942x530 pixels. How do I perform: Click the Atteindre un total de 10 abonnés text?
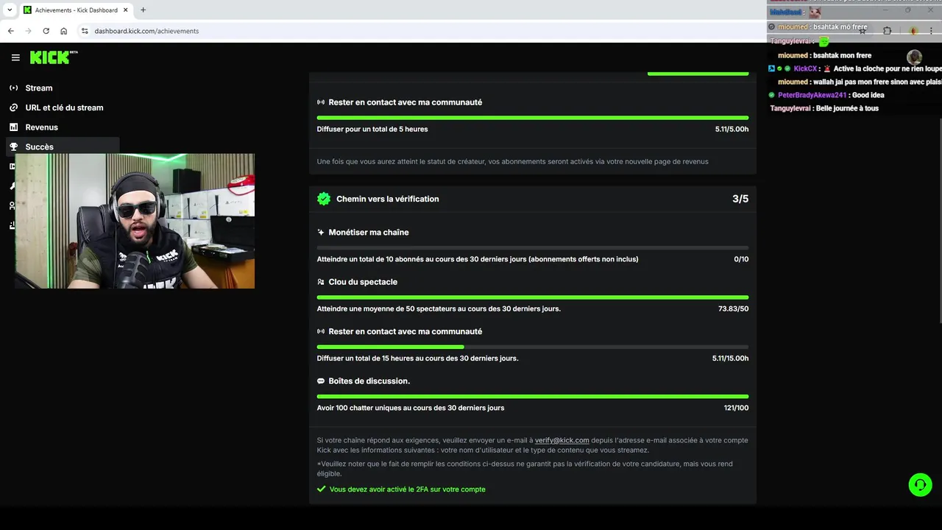coord(478,259)
